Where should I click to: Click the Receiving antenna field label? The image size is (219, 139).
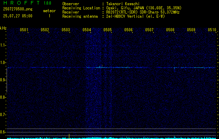(80, 16)
